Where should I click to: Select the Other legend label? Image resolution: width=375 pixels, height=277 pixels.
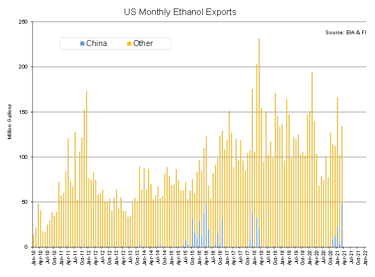click(x=143, y=43)
